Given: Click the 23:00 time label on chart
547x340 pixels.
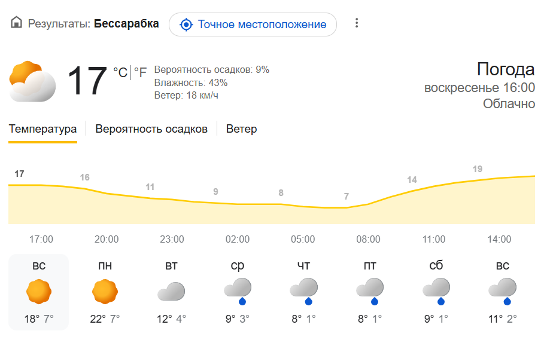Looking at the screenshot, I should 172,240.
